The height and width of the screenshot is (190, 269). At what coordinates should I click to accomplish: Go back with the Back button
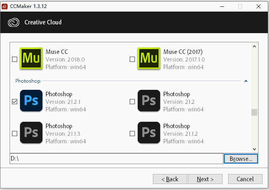coord(170,179)
